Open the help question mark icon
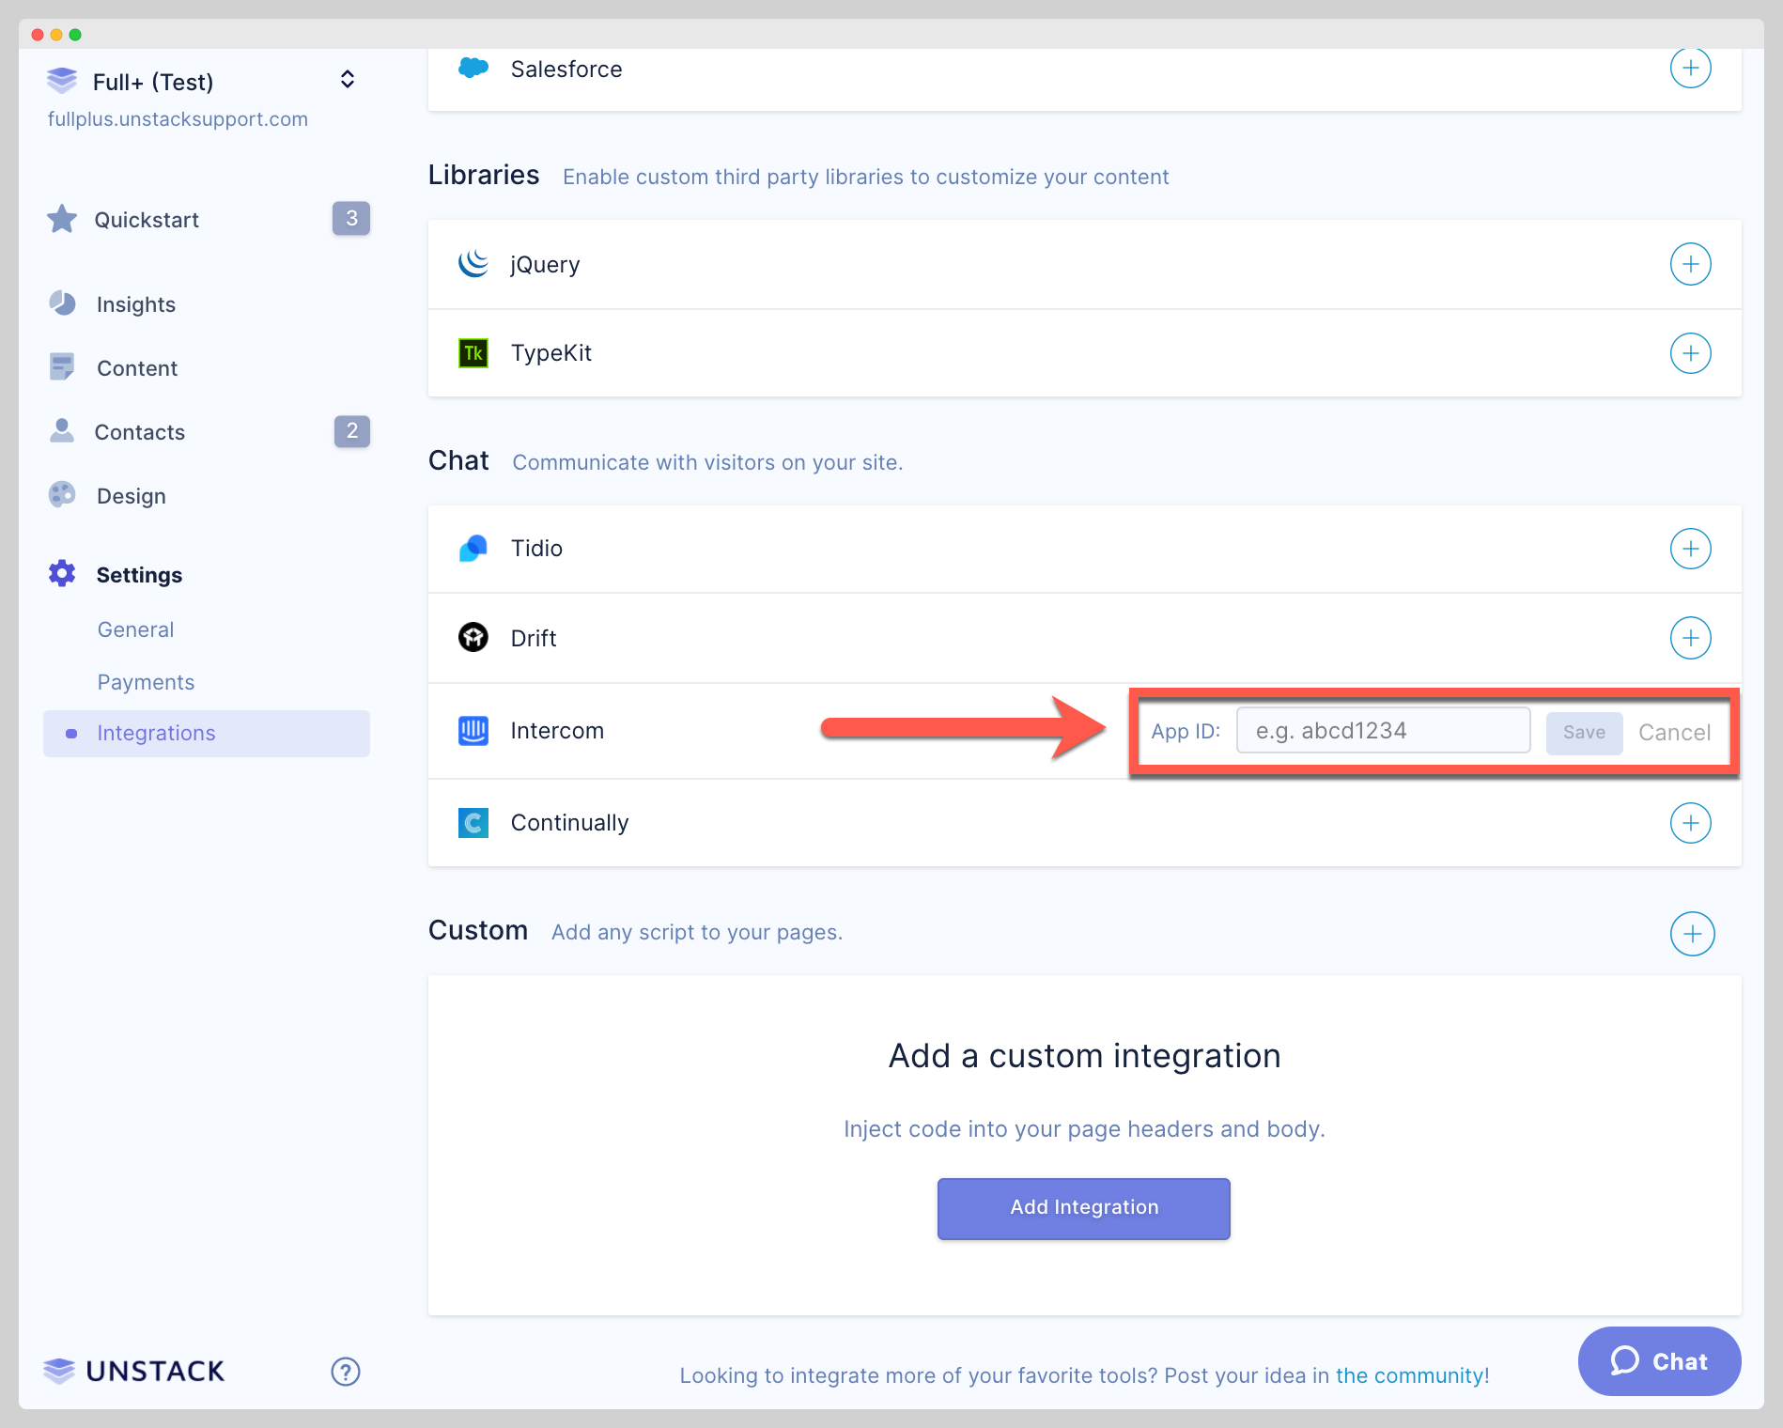 click(345, 1372)
